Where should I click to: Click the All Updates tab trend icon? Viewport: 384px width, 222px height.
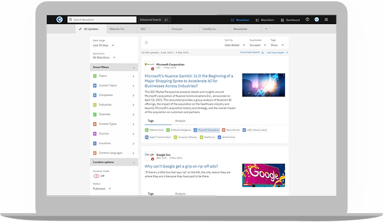[80, 29]
